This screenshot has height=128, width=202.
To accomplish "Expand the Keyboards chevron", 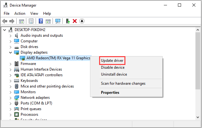I will pyautogui.click(x=11, y=81).
